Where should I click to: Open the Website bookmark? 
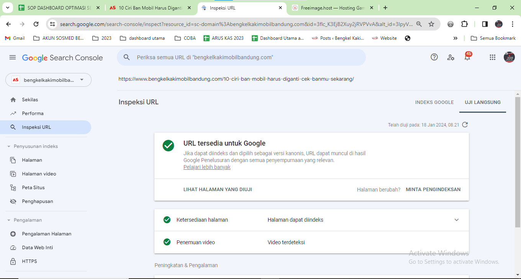[384, 38]
